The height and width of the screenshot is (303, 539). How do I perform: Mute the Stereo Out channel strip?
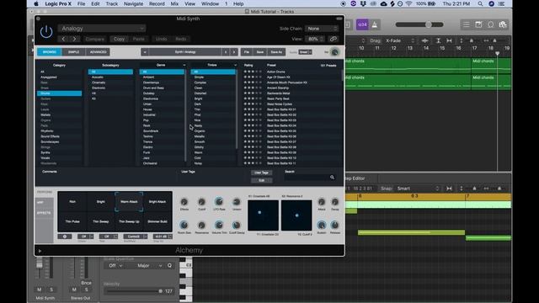(74, 290)
